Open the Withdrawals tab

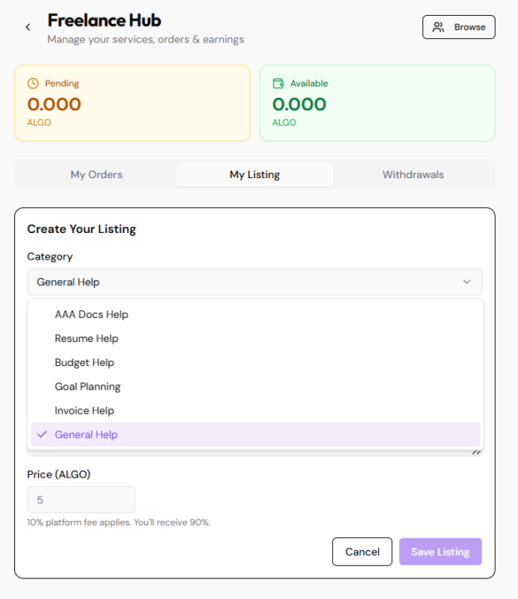(x=413, y=175)
